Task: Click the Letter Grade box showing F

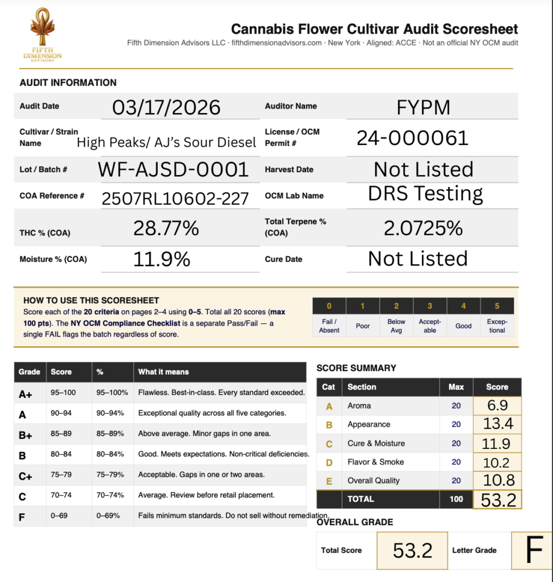Action: tap(531, 550)
